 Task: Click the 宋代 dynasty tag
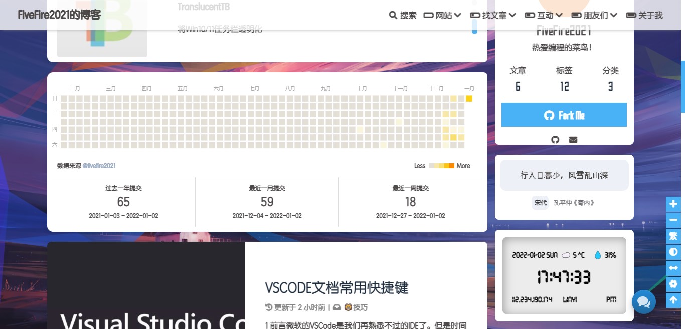tap(540, 203)
